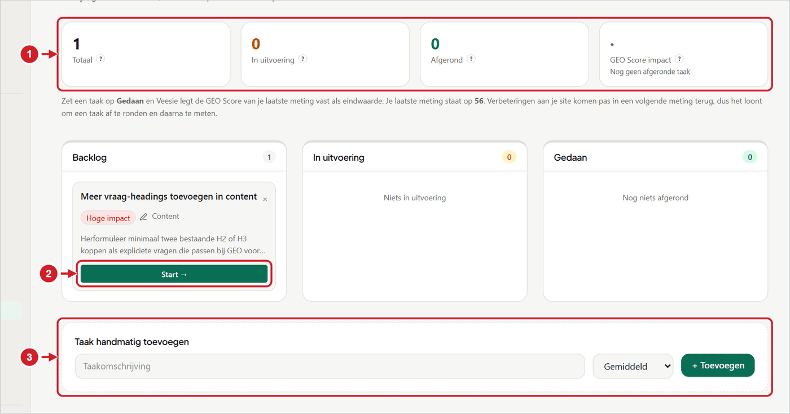Screen dimensions: 790x414
Task: Open help icon next to Afgerond
Action: click(x=471, y=59)
